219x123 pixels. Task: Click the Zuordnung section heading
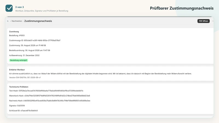click(14, 31)
